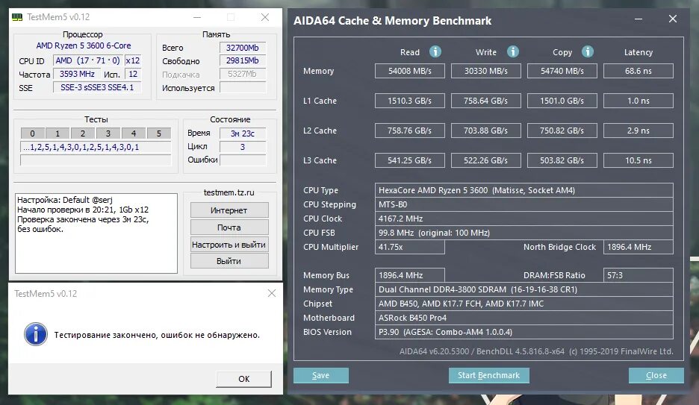This screenshot has height=405, width=699.
Task: Confirm the dialog with OK button
Action: tap(243, 379)
